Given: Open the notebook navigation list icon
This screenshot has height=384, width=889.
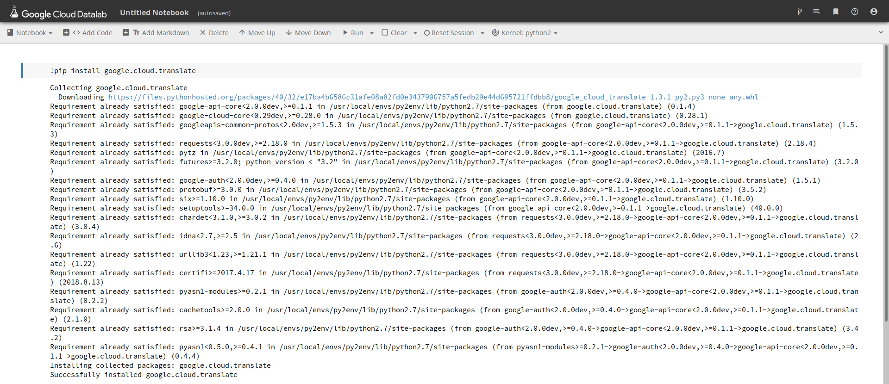Looking at the screenshot, I should tap(816, 12).
